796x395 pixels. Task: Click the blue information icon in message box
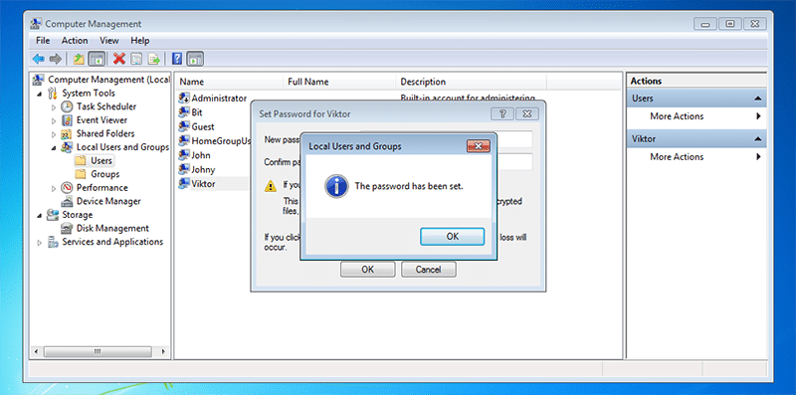pyautogui.click(x=336, y=186)
